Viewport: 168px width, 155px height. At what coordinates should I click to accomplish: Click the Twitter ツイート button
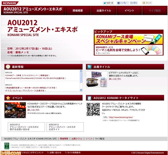(108, 3)
